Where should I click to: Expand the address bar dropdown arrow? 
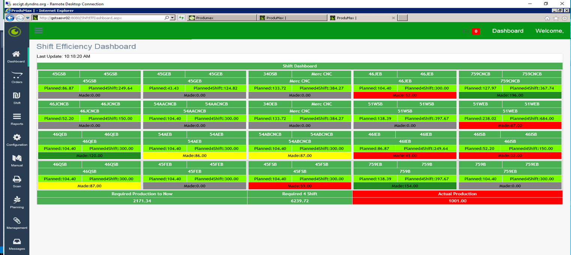pos(172,18)
